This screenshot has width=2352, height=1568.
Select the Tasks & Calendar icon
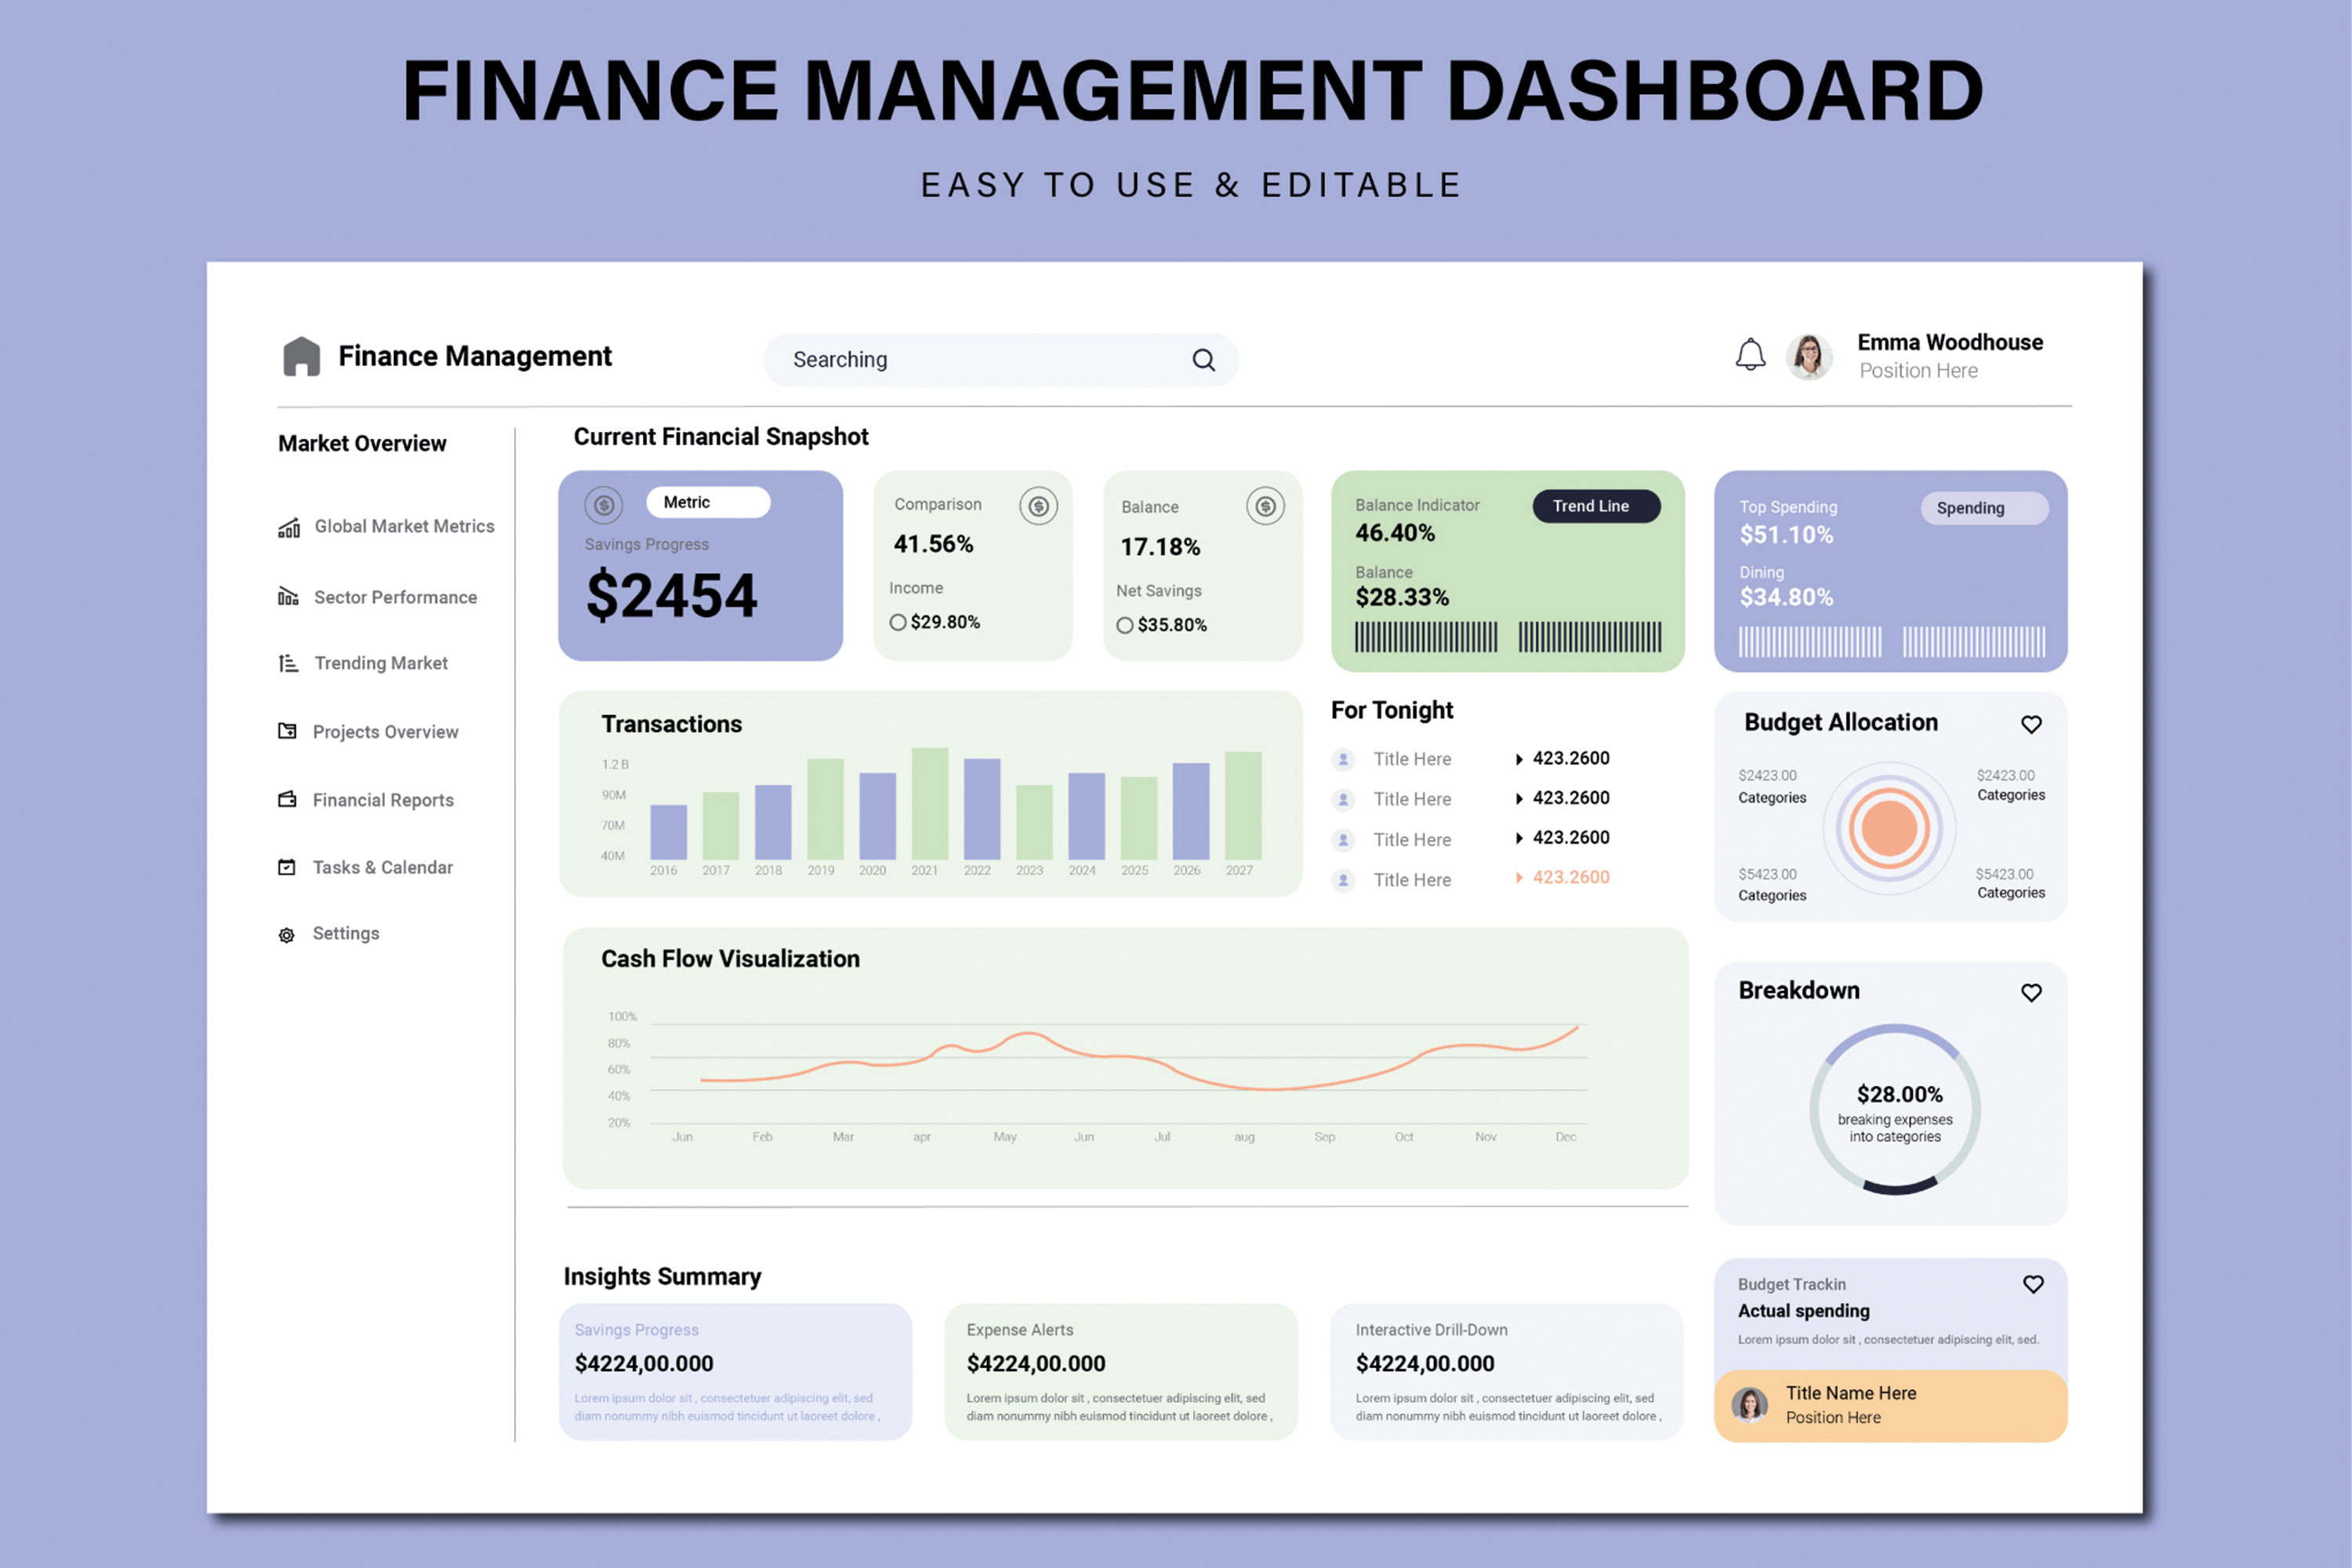(x=287, y=866)
